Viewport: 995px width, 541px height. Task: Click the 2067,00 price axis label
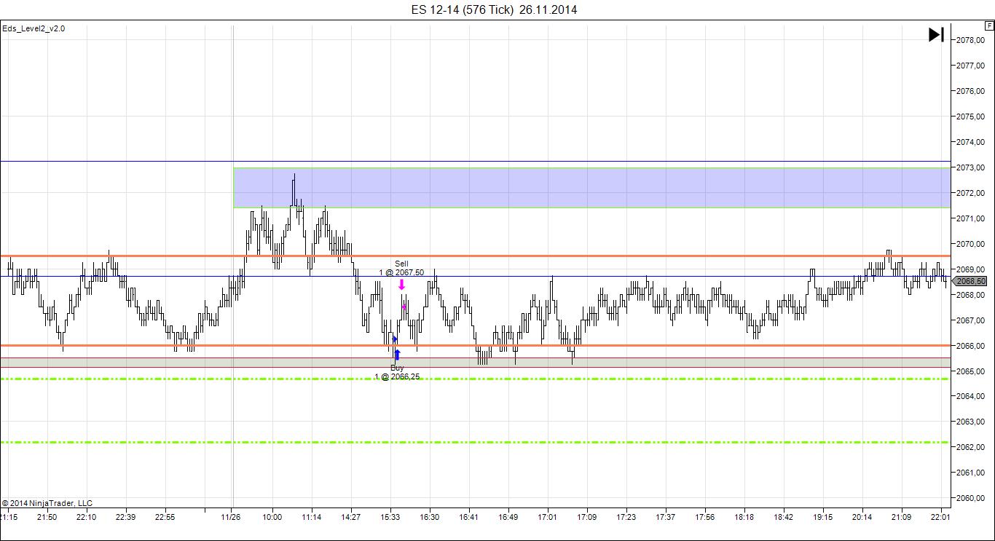tap(970, 320)
